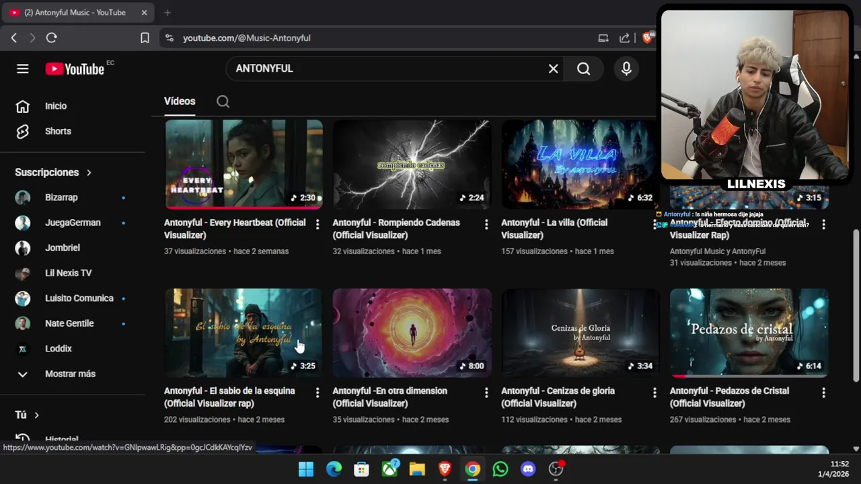The height and width of the screenshot is (484, 861).
Task: Play the Pedazos de cristal thumbnail
Action: (x=749, y=333)
